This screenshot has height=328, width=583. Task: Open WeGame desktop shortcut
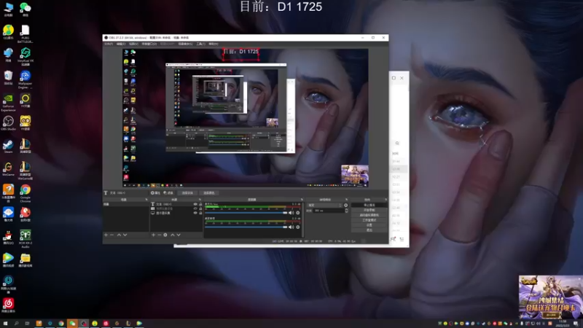(x=8, y=168)
